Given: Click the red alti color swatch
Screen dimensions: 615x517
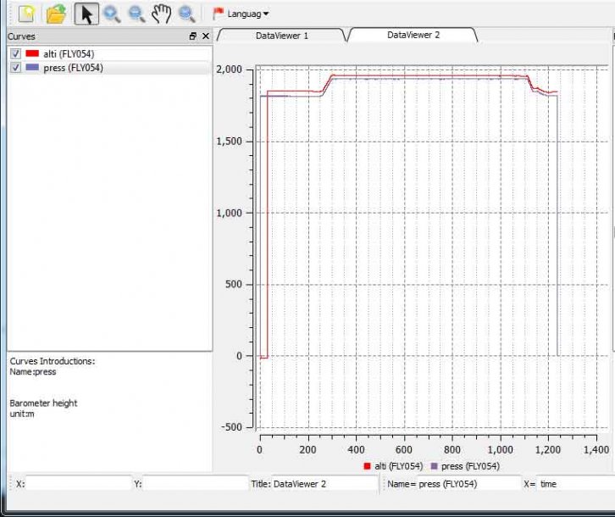Looking at the screenshot, I should 32,54.
